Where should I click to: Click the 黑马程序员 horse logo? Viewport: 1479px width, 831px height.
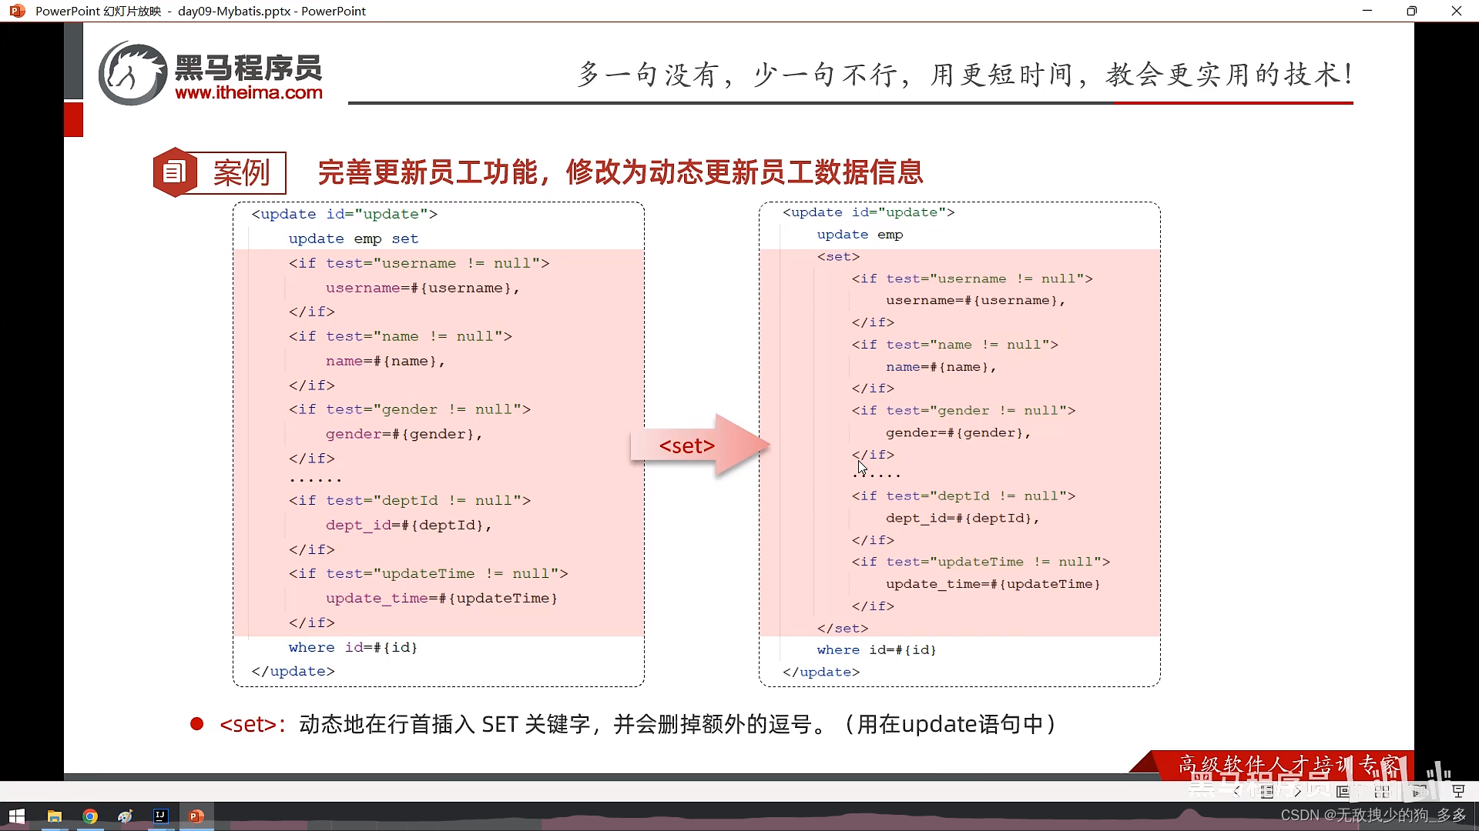(132, 74)
